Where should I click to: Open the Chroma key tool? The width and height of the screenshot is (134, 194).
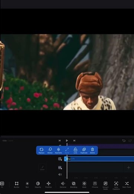[x=95, y=185]
